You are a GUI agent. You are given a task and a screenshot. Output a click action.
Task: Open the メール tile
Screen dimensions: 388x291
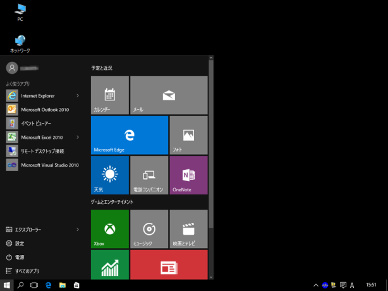tap(169, 95)
